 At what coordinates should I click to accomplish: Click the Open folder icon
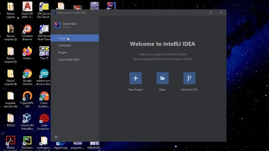click(162, 78)
